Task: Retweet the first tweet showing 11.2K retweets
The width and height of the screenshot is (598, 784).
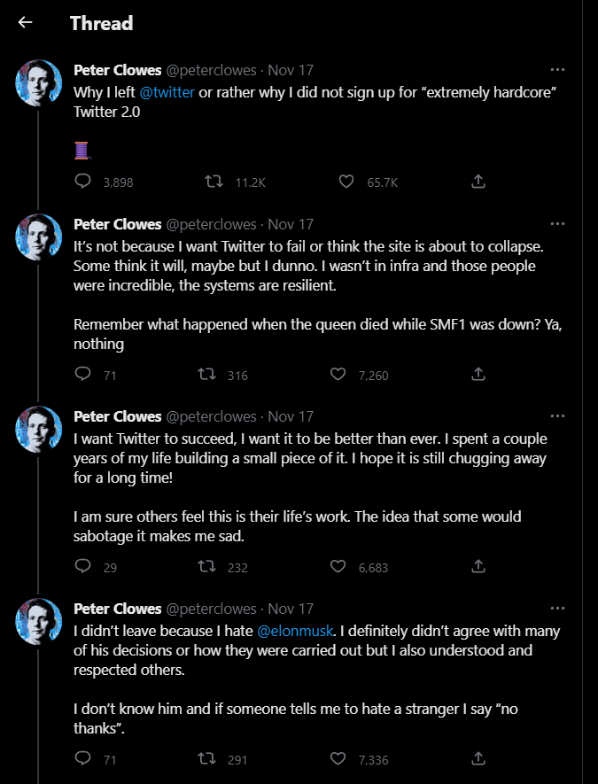Action: 214,181
